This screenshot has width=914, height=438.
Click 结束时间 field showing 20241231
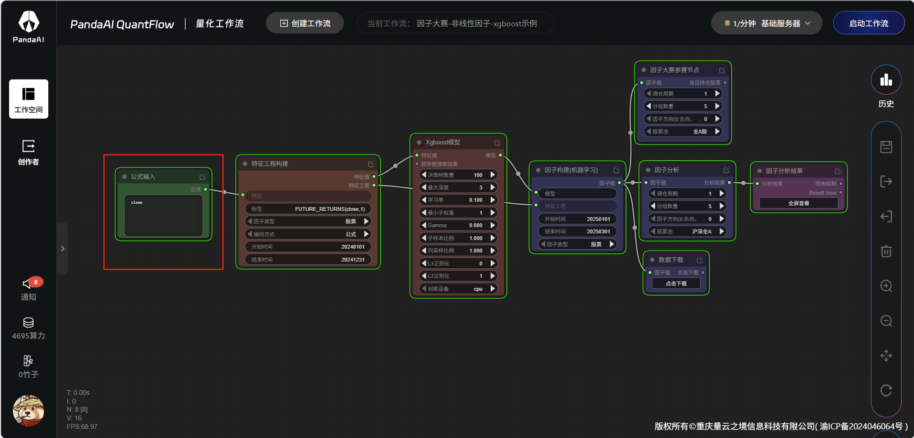(308, 260)
